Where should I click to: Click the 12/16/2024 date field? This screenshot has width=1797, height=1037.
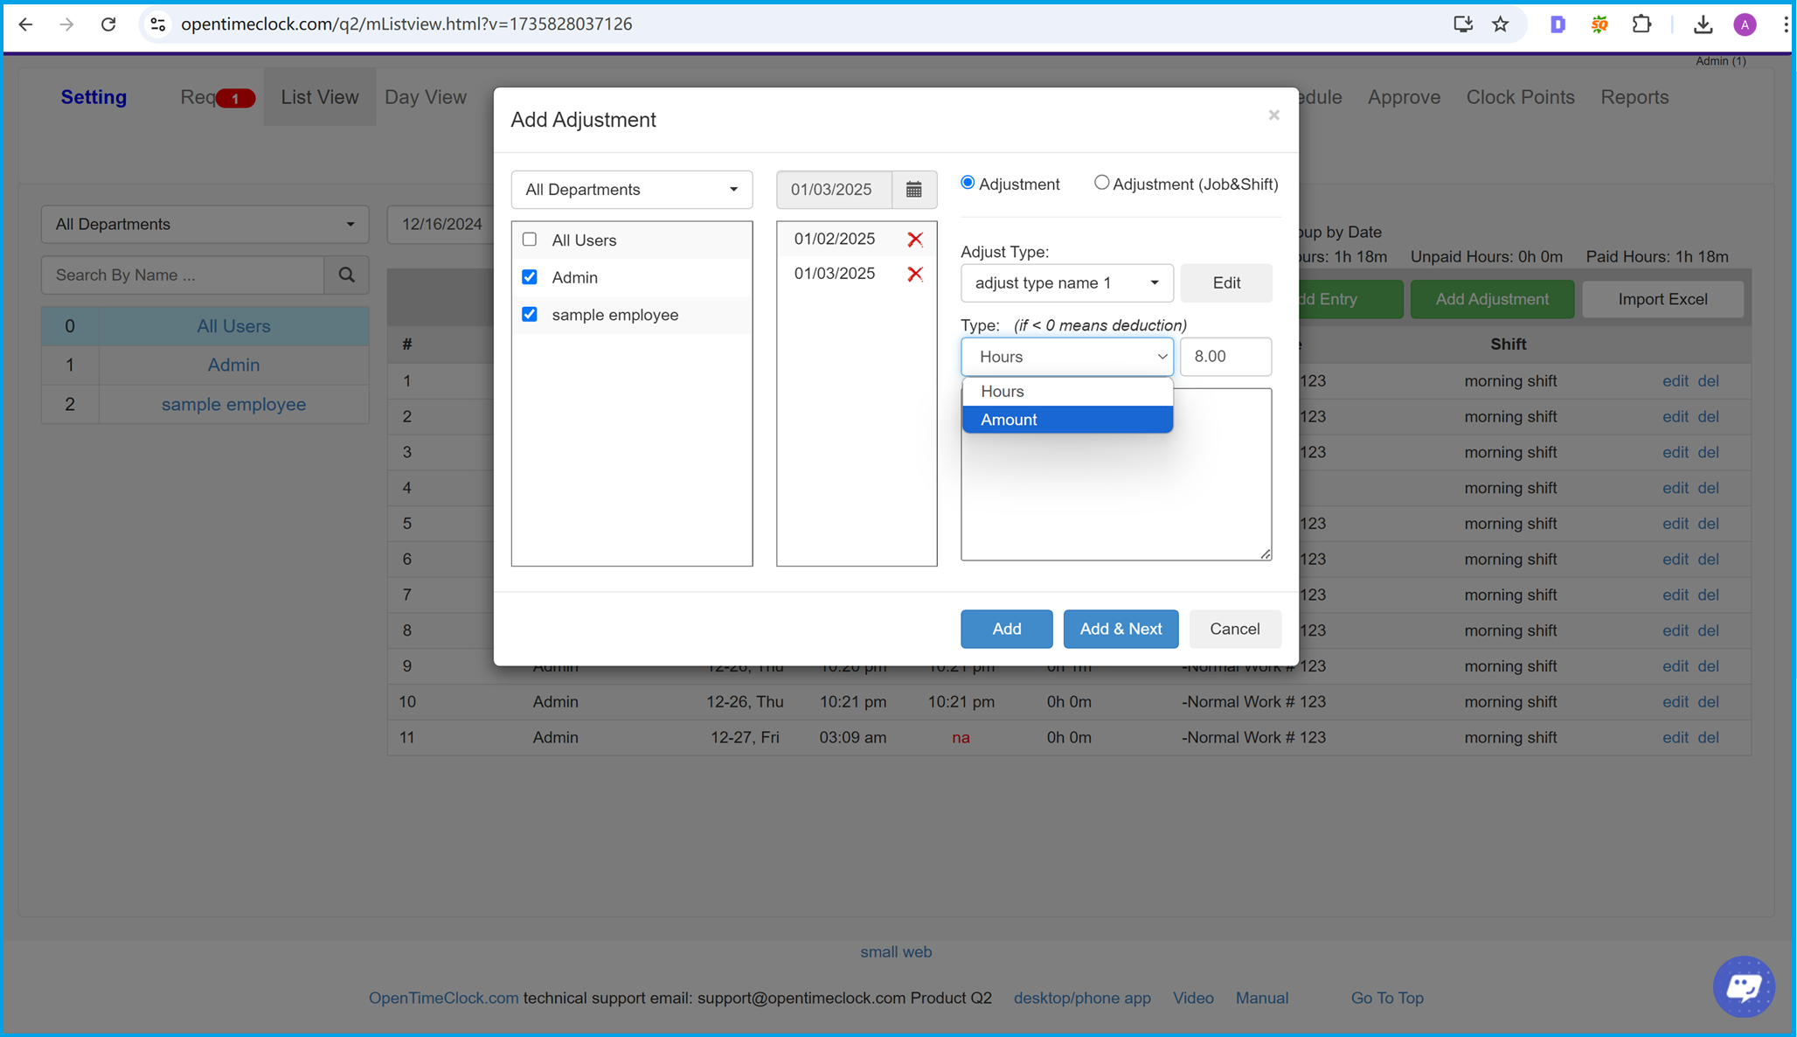(x=441, y=225)
